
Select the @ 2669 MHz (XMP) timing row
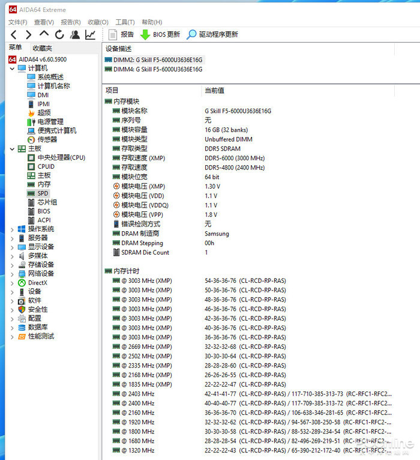coord(199,347)
